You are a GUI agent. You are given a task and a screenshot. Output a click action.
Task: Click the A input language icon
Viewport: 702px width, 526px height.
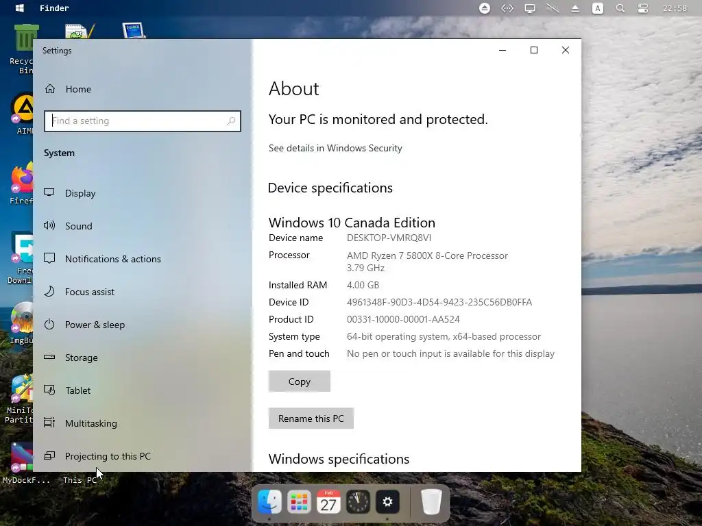[x=597, y=8]
